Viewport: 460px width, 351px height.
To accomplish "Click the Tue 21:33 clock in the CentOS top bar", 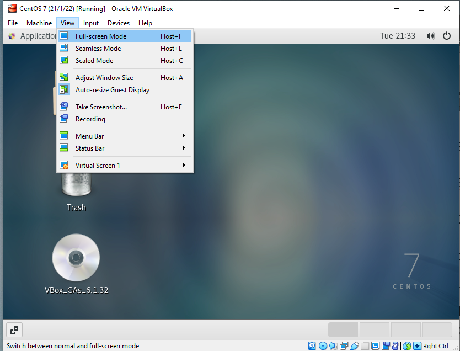I will pyautogui.click(x=398, y=36).
